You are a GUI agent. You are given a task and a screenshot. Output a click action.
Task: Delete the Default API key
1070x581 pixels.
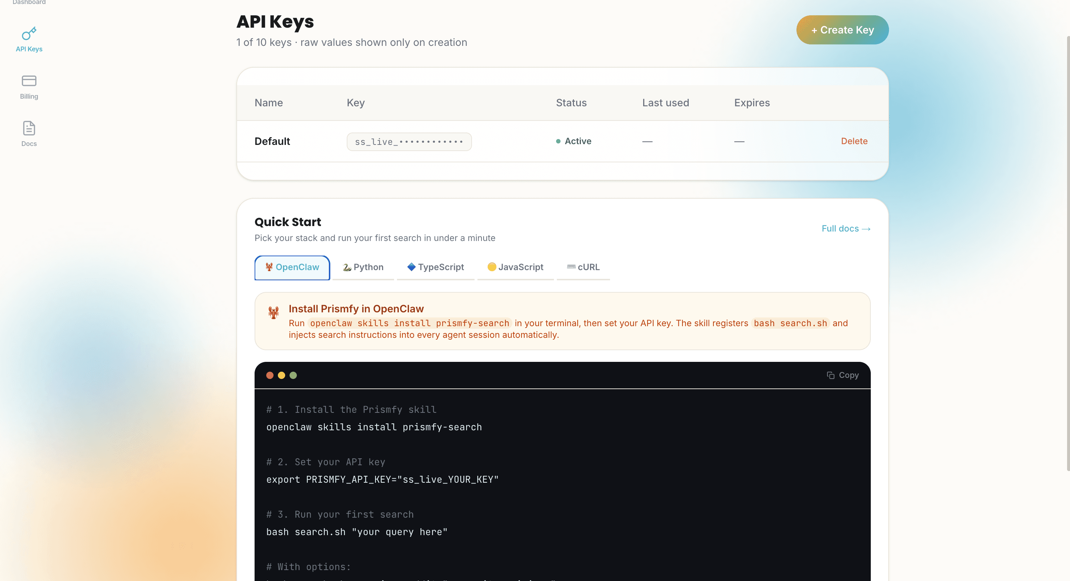tap(854, 141)
